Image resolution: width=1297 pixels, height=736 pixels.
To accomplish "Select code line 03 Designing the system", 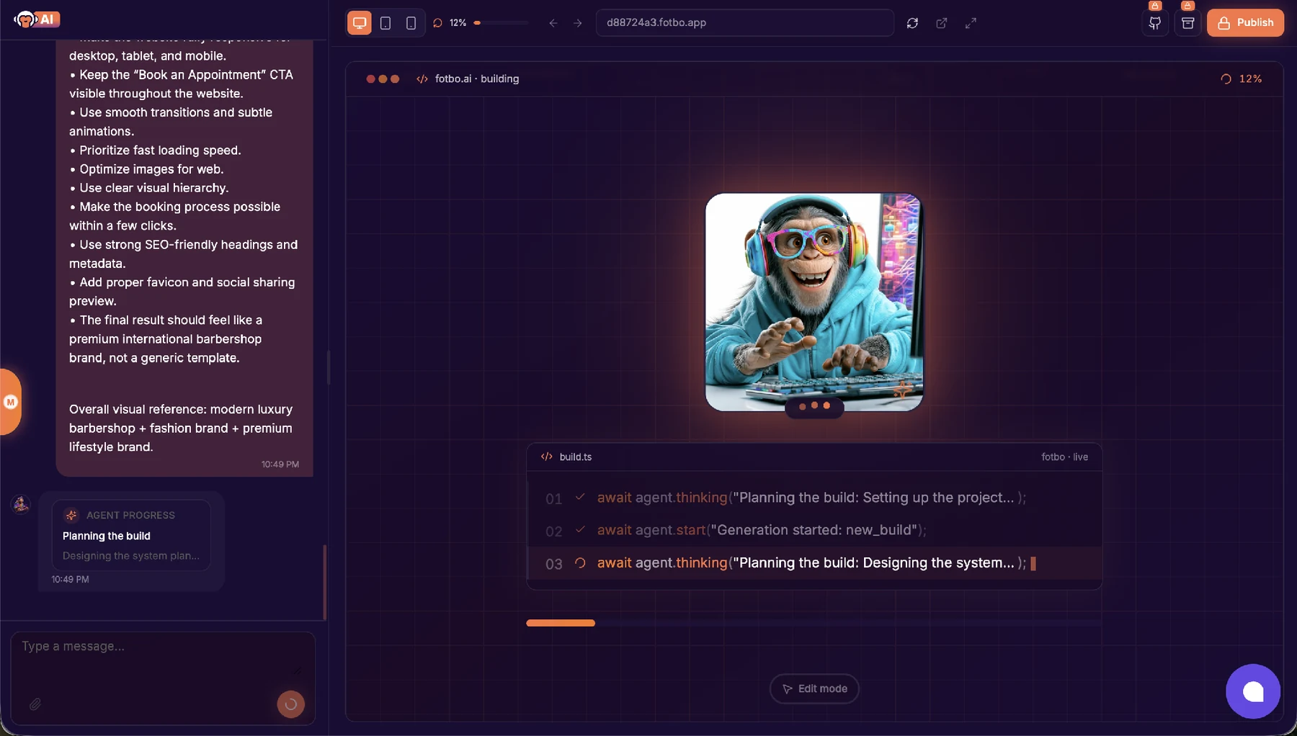I will [x=814, y=563].
